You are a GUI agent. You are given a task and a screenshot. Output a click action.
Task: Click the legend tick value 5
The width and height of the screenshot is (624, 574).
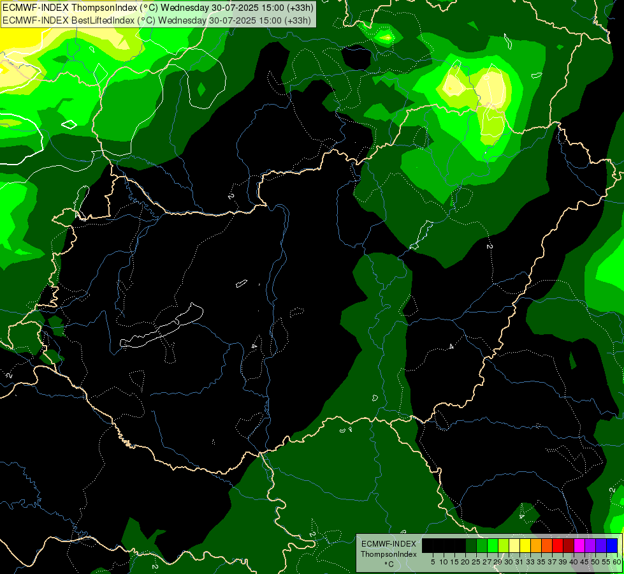pos(433,562)
